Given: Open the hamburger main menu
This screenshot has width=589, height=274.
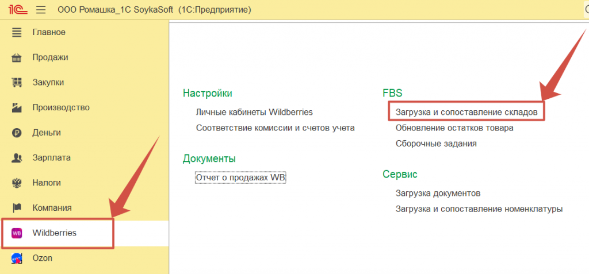Looking at the screenshot, I should 40,10.
